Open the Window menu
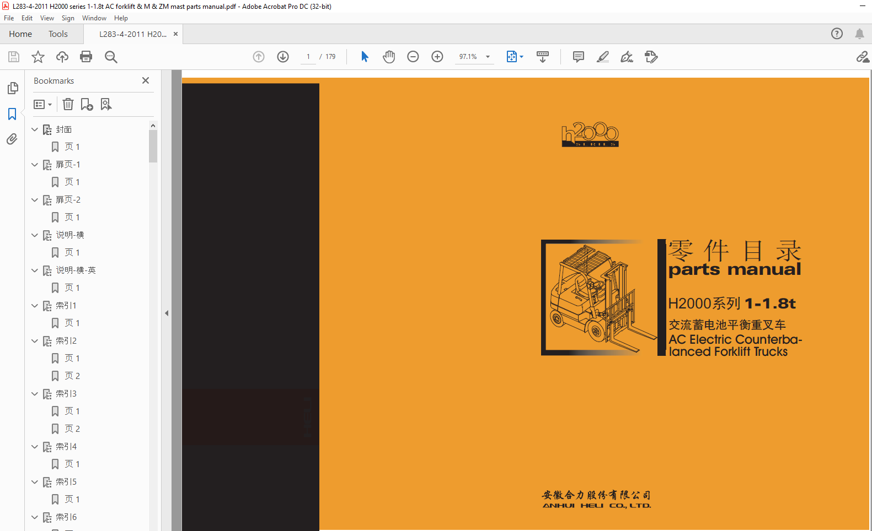 pyautogui.click(x=94, y=18)
